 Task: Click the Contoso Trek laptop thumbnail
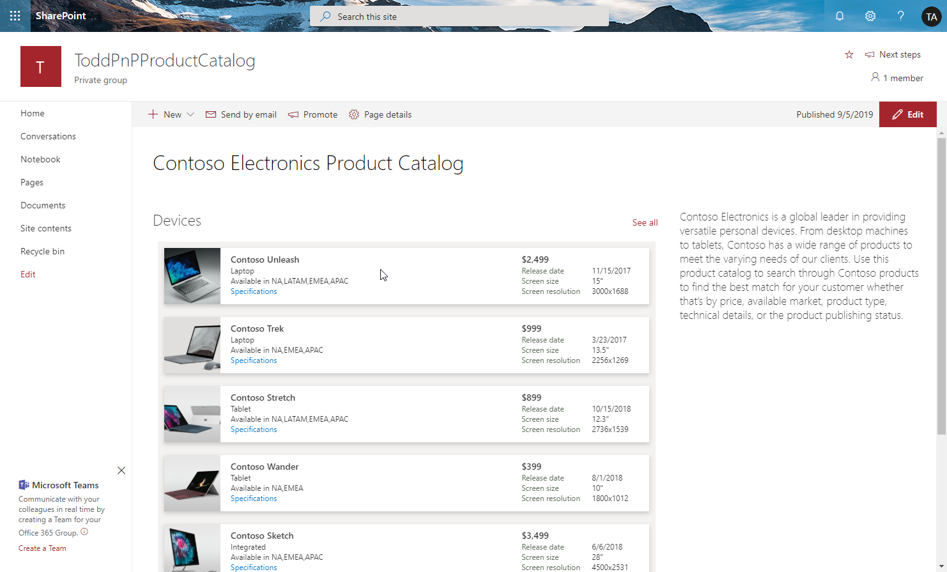click(x=192, y=345)
